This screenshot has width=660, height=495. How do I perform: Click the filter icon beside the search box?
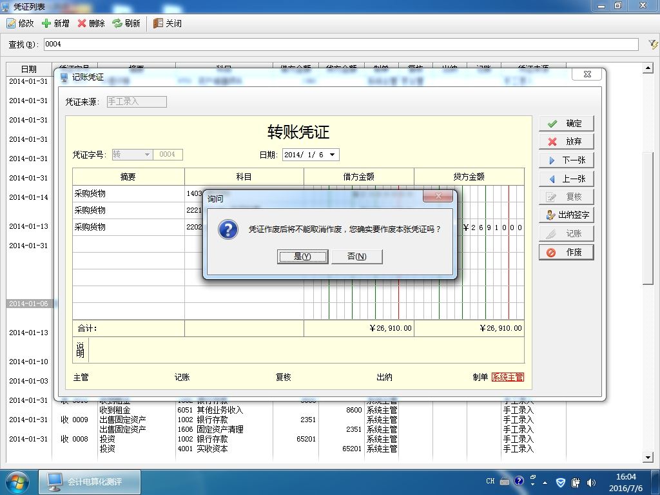tap(653, 44)
